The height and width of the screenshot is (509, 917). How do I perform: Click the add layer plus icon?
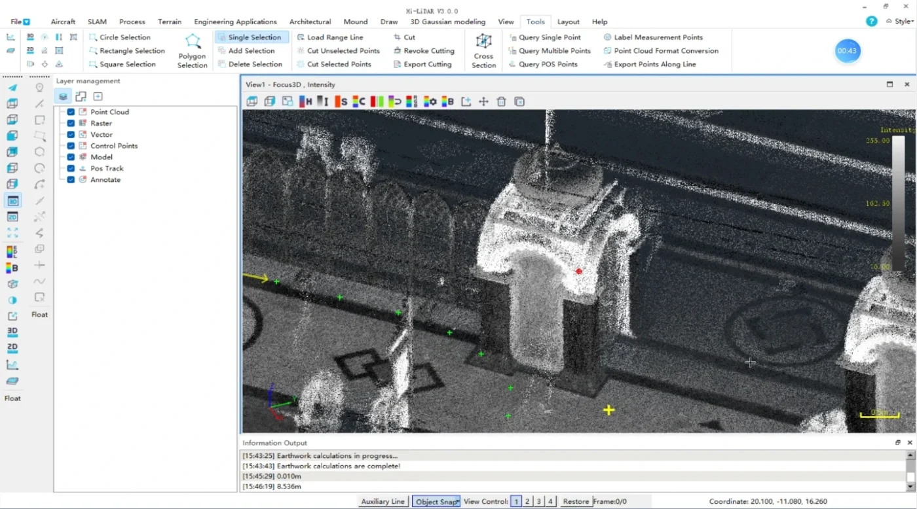pos(98,97)
